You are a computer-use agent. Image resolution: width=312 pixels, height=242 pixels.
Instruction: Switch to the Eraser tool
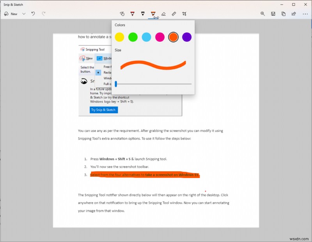coord(164,14)
